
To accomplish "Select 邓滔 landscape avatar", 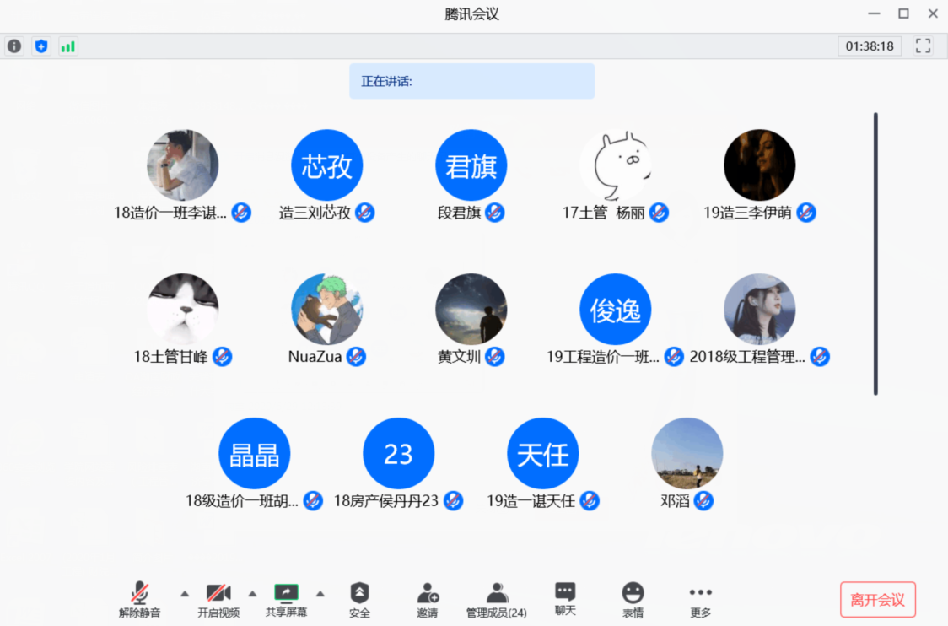I will pyautogui.click(x=687, y=453).
